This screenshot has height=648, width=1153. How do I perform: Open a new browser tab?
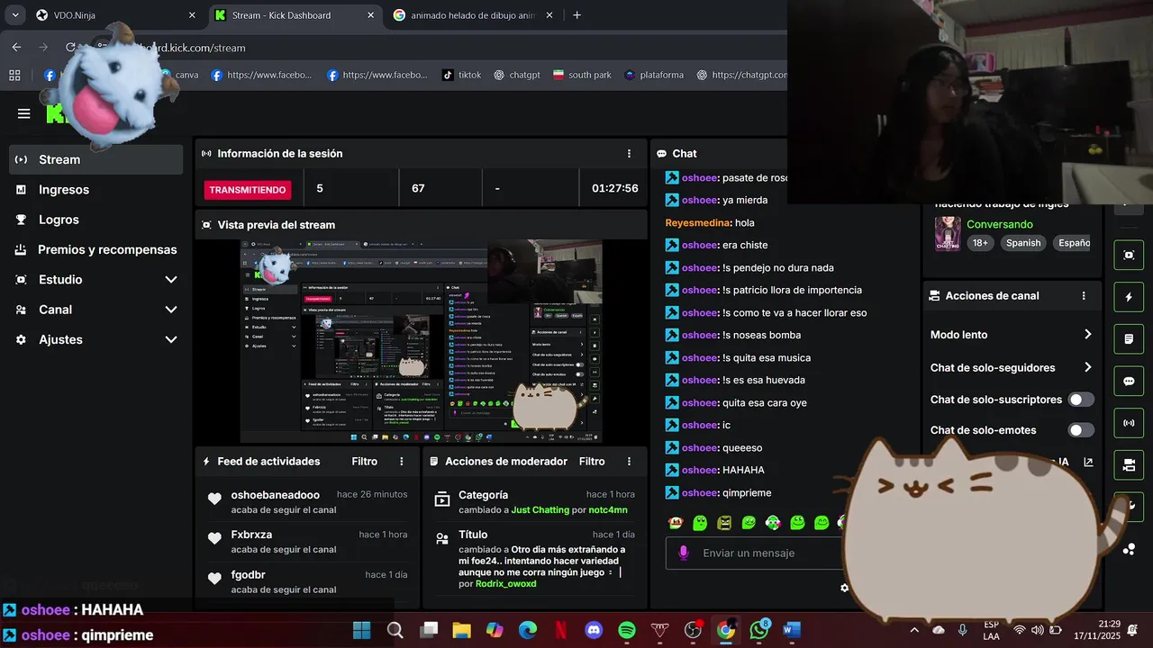(x=576, y=14)
